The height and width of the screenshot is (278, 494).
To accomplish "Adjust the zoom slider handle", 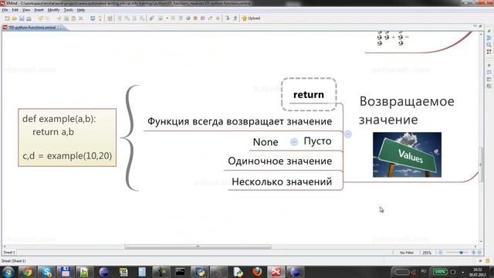I will click(x=462, y=253).
